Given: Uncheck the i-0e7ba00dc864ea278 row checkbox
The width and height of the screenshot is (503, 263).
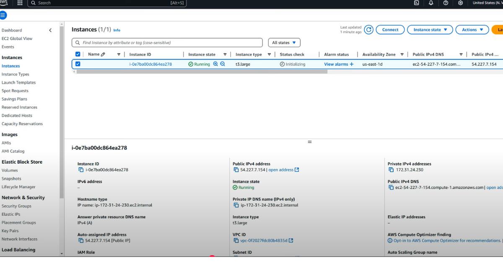Looking at the screenshot, I should tap(78, 64).
